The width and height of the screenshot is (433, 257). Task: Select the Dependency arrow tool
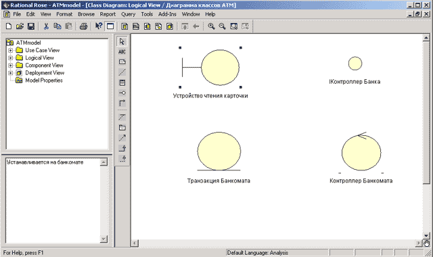click(122, 138)
